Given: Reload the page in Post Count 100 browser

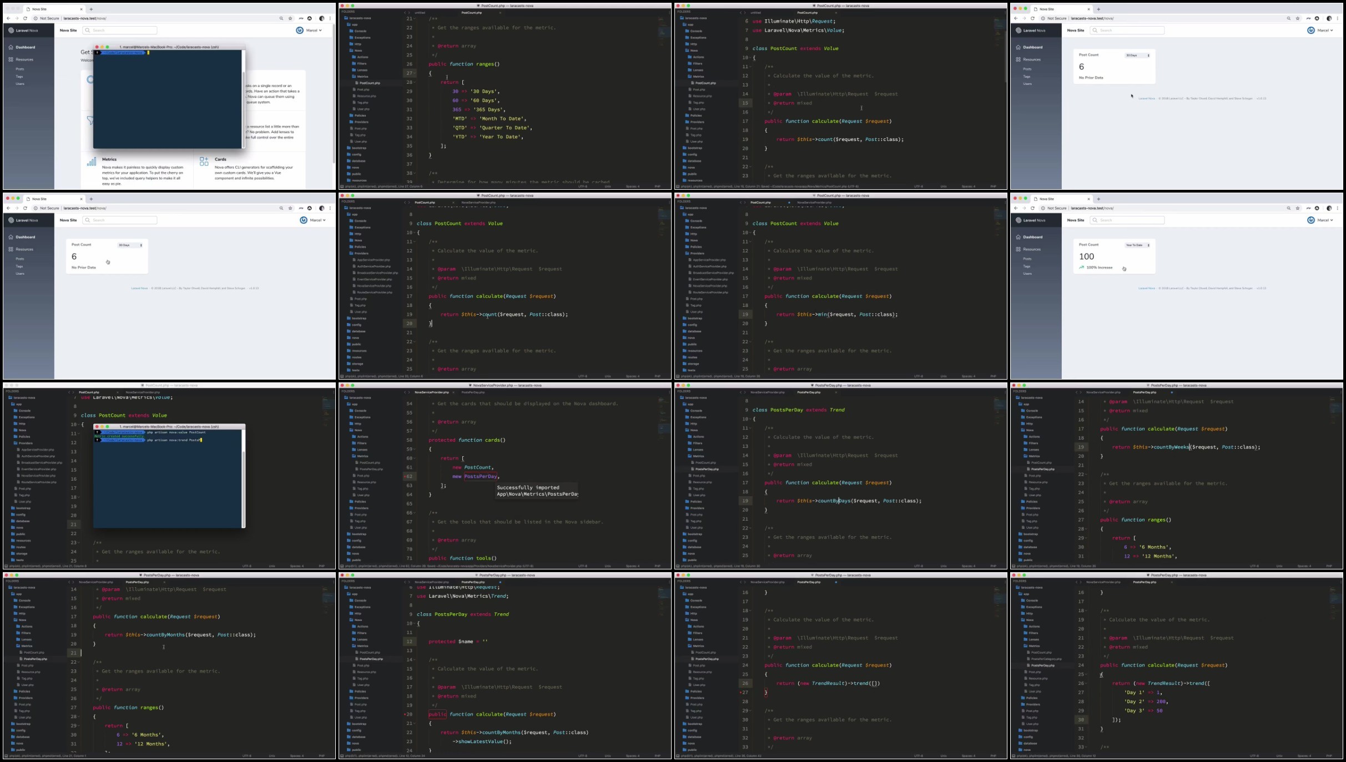Looking at the screenshot, I should (1032, 208).
